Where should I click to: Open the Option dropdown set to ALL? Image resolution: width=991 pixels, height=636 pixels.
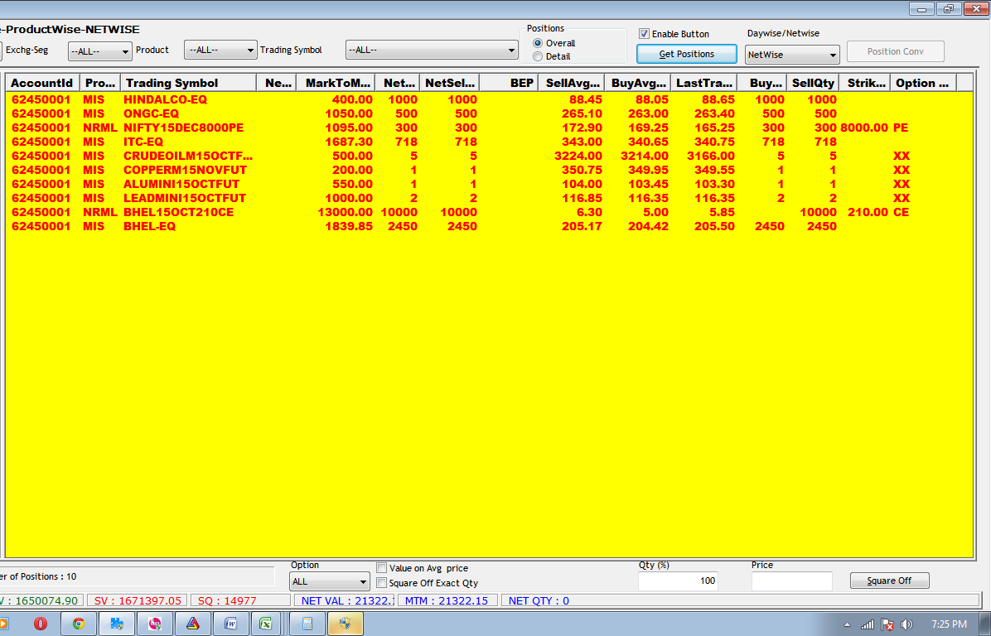pos(329,581)
